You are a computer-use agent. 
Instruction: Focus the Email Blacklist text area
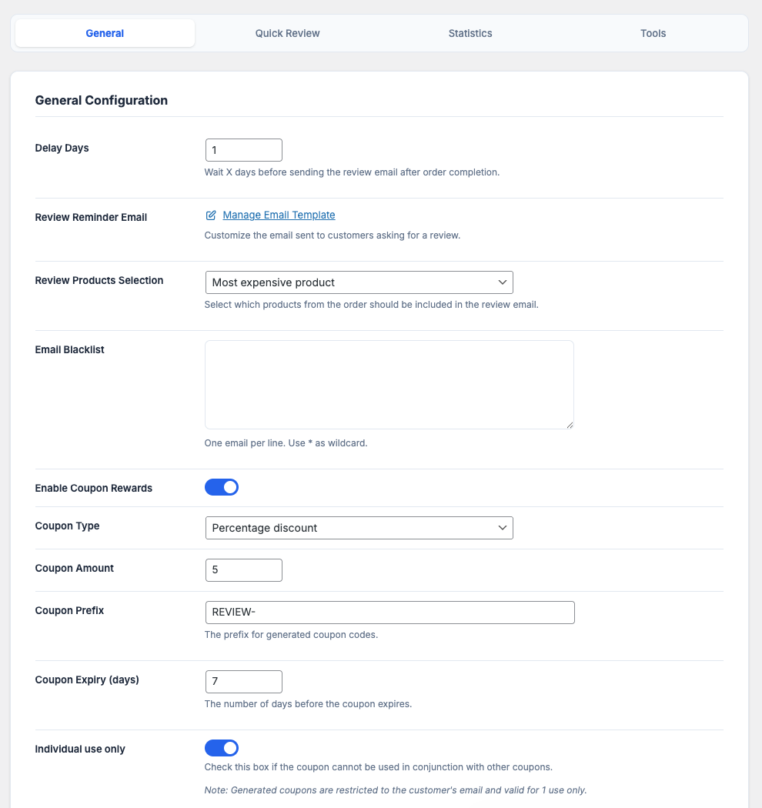389,384
